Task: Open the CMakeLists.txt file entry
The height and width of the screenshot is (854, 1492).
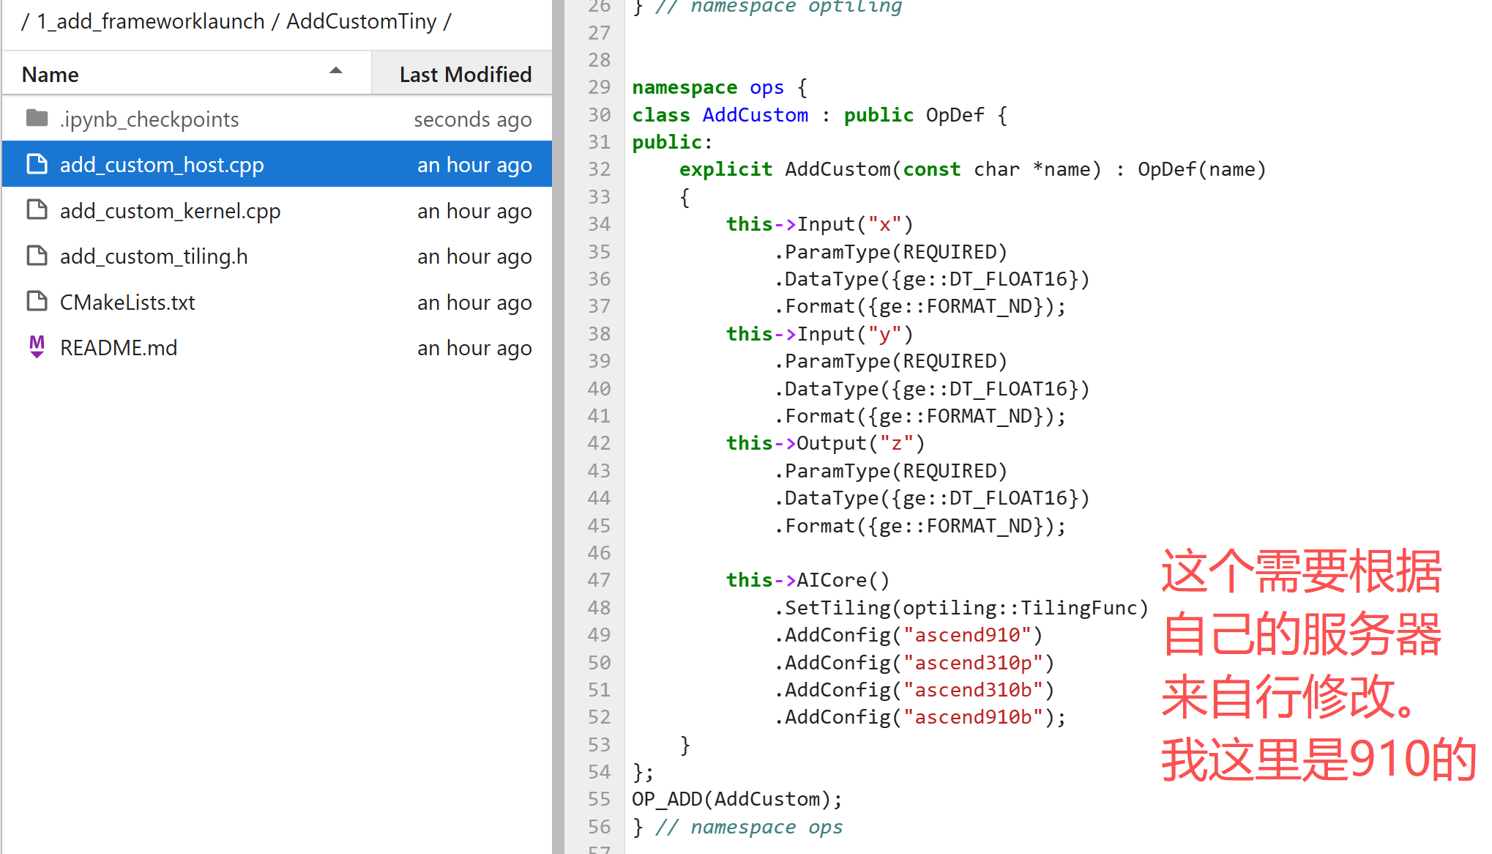Action: point(127,302)
